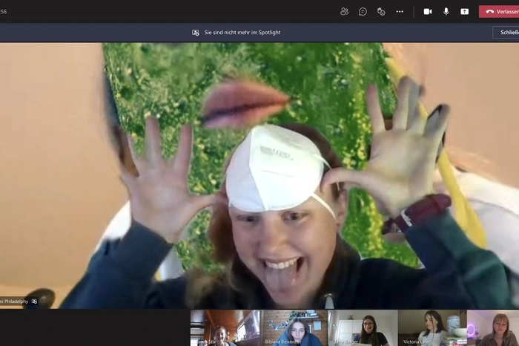Open the reactions and raise-hand menu
The image size is (519, 346).
381,12
